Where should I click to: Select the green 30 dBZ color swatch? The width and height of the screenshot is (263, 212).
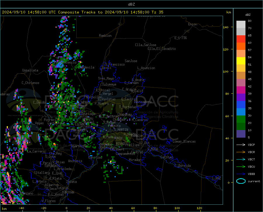tap(241, 119)
